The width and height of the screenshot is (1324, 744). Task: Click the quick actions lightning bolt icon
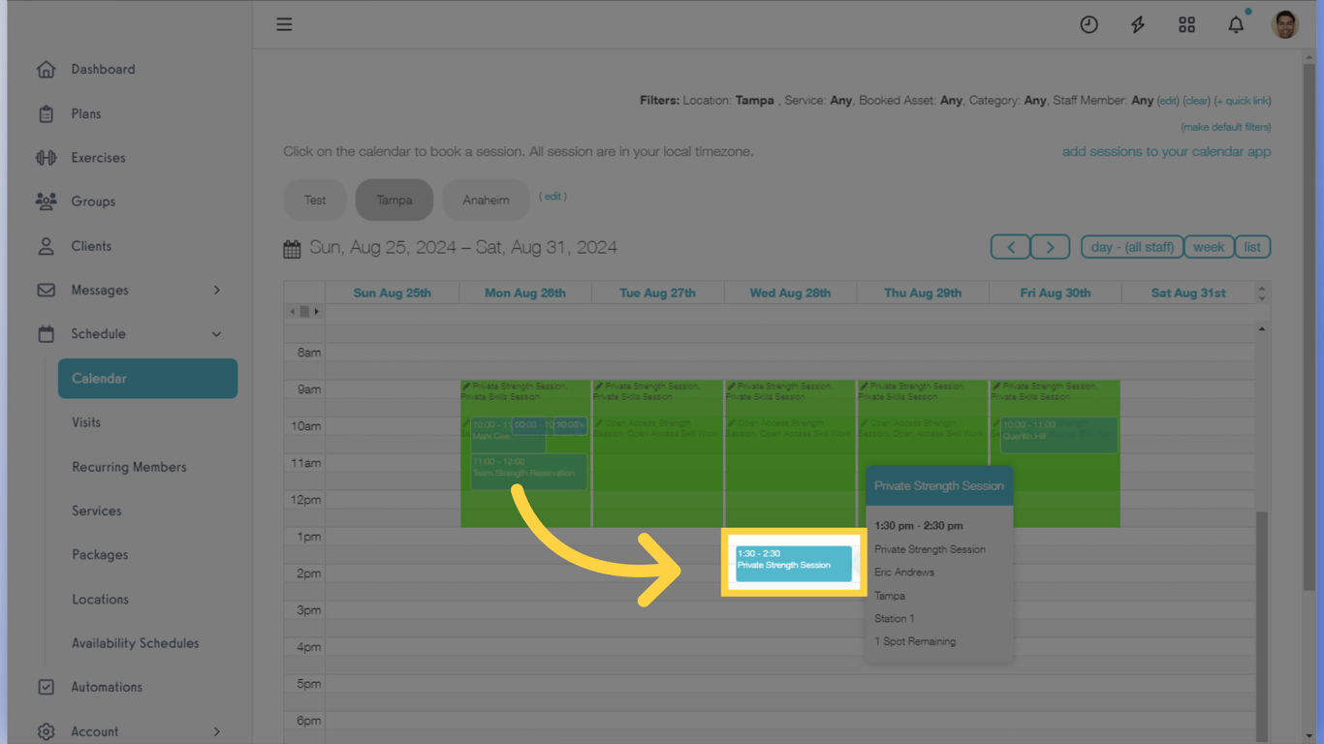pos(1138,24)
